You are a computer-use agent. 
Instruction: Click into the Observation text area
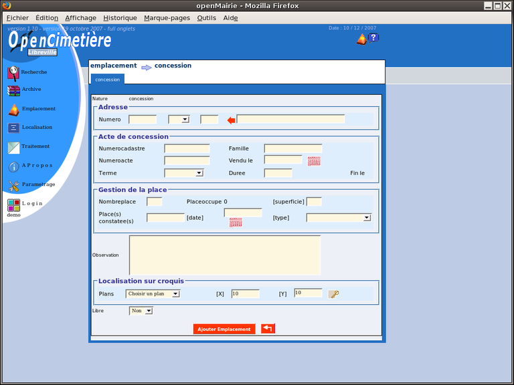pyautogui.click(x=225, y=255)
